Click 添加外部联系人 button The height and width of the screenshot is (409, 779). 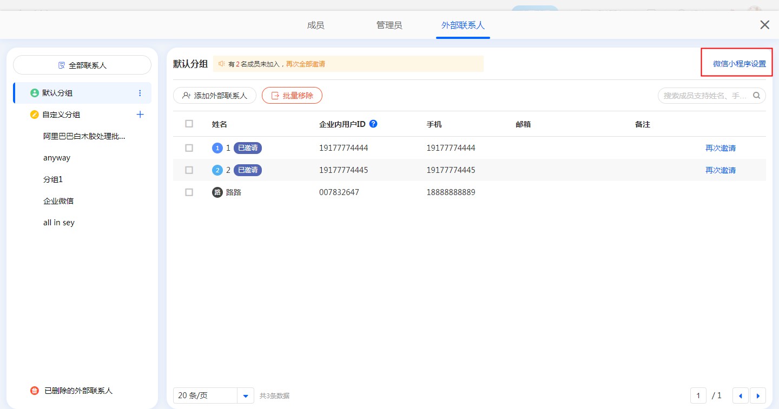(215, 96)
